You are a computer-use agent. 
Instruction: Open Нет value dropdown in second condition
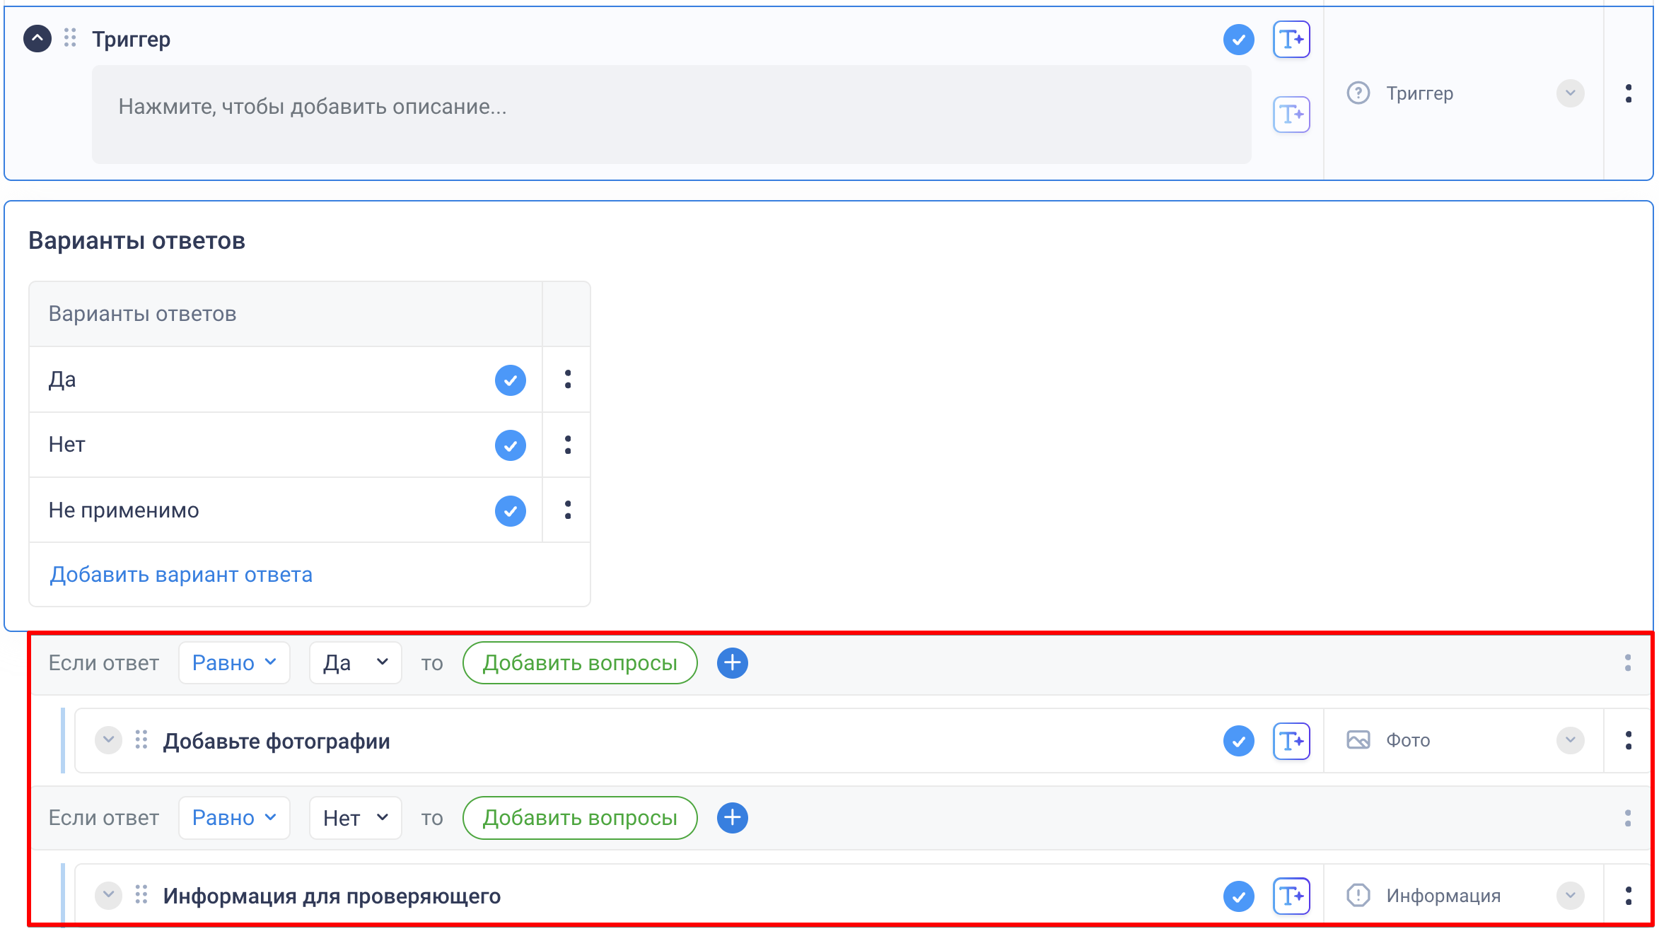click(355, 818)
